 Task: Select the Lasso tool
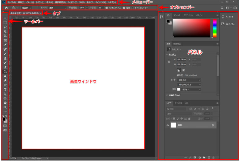pyautogui.click(x=5, y=27)
